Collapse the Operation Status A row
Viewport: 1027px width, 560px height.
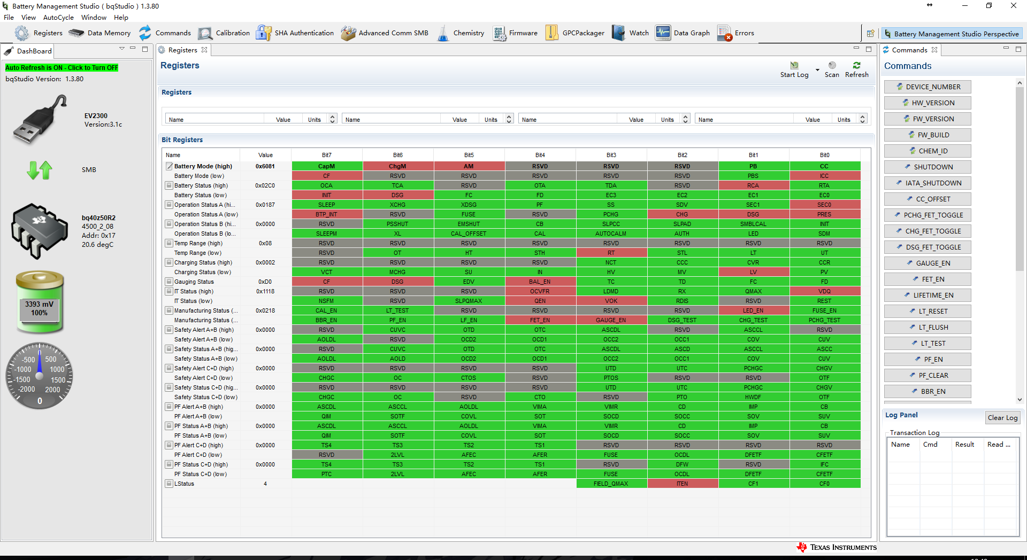point(169,205)
